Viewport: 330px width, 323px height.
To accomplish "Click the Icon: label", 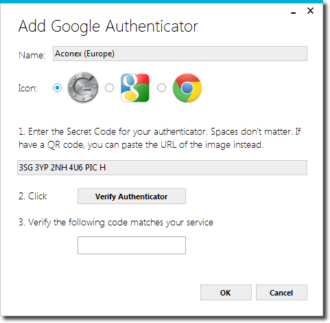I will (x=27, y=88).
